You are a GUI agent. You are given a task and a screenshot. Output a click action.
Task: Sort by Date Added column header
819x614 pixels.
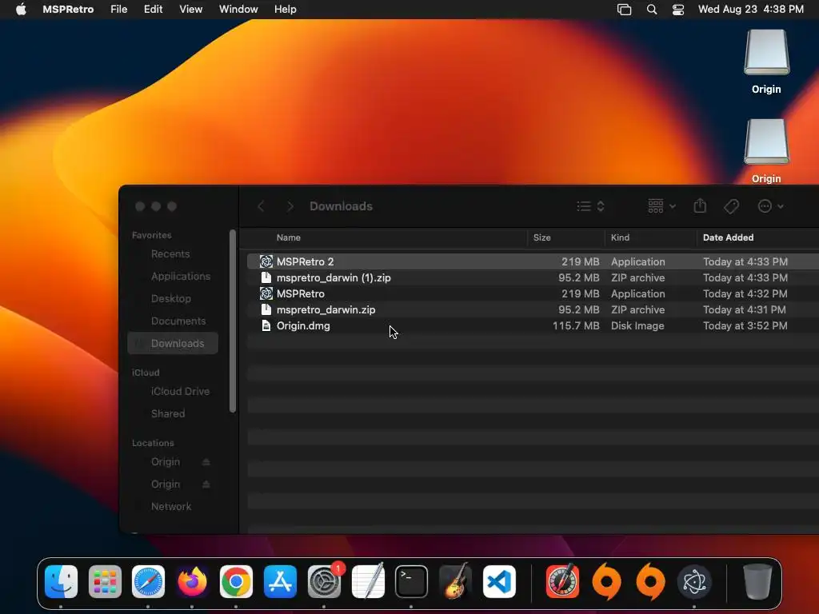728,237
